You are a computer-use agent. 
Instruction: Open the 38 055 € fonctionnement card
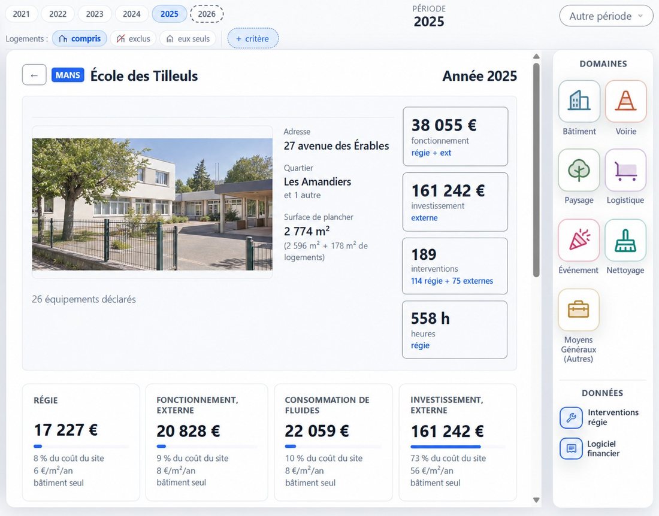[x=455, y=136]
